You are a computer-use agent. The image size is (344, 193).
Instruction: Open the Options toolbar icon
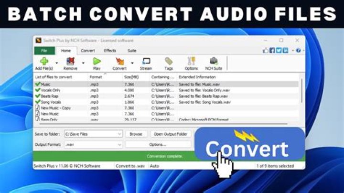(x=191, y=61)
